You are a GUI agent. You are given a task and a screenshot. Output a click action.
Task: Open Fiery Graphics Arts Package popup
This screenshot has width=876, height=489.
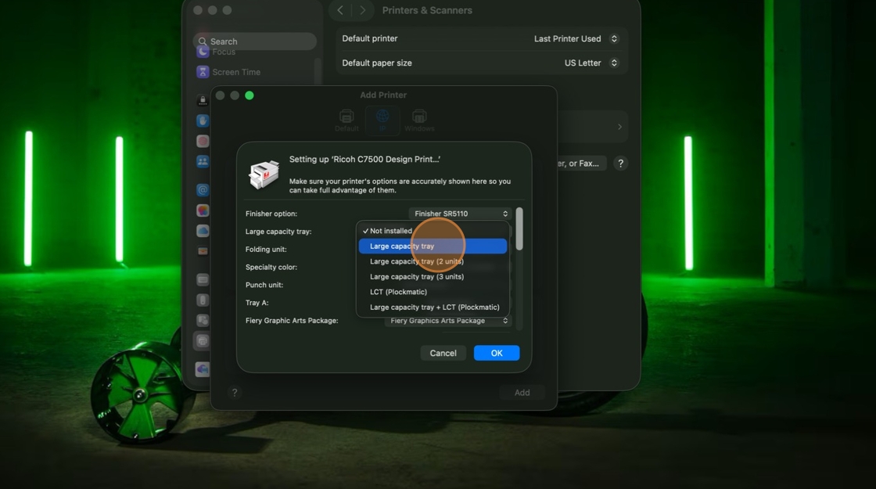(448, 321)
